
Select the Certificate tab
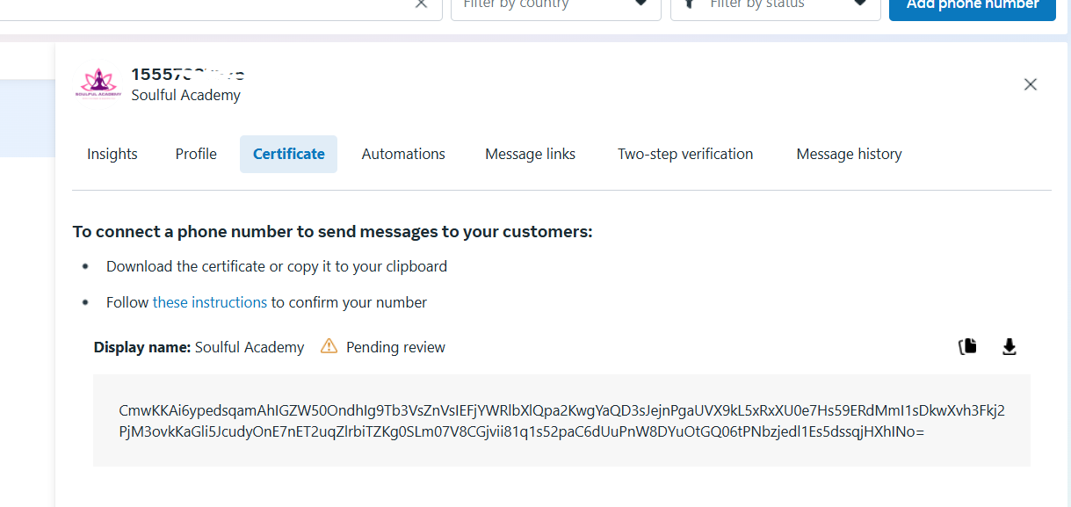click(289, 154)
